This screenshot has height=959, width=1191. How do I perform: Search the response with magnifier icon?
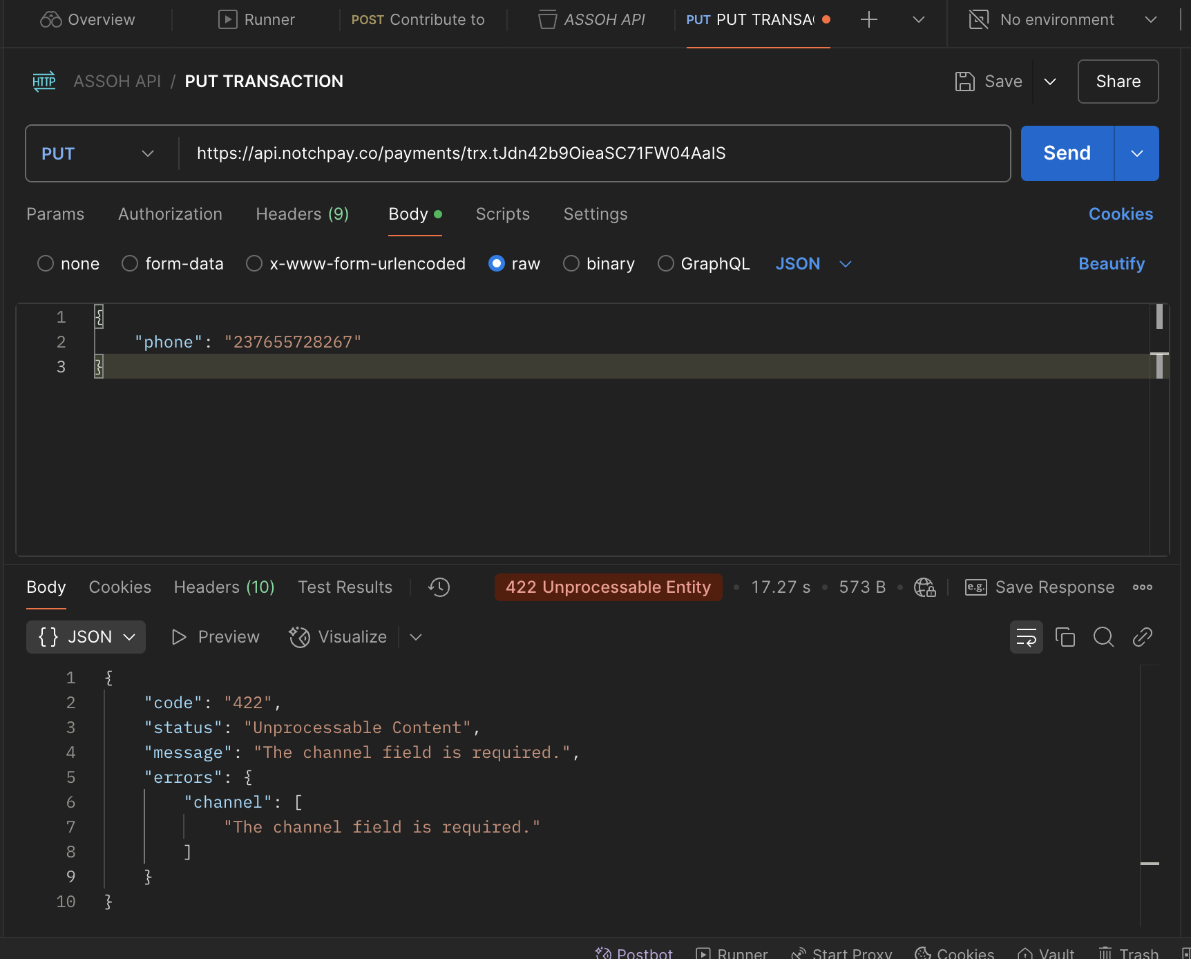click(x=1104, y=637)
